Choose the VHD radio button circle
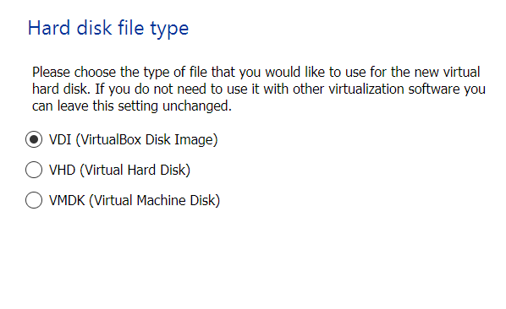This screenshot has height=309, width=506. click(34, 170)
